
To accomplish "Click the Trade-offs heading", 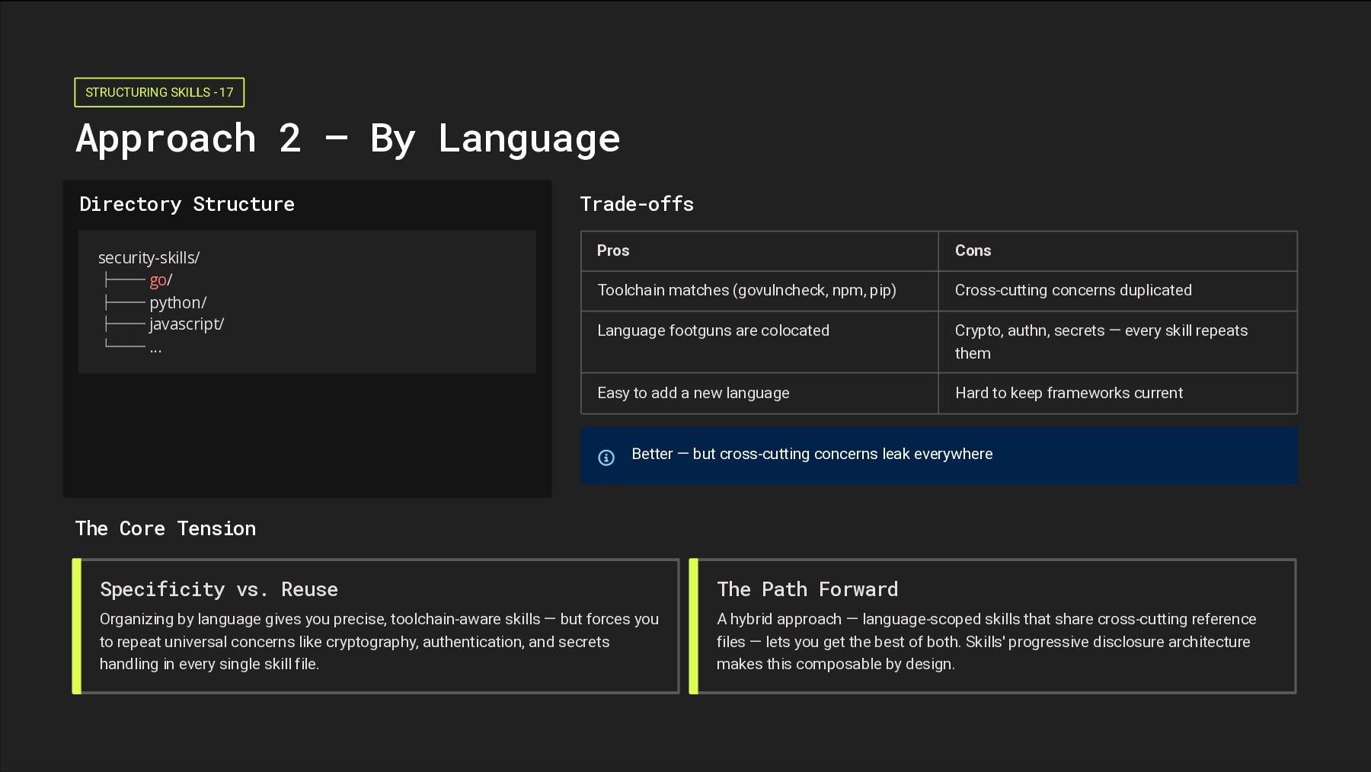I will (637, 204).
